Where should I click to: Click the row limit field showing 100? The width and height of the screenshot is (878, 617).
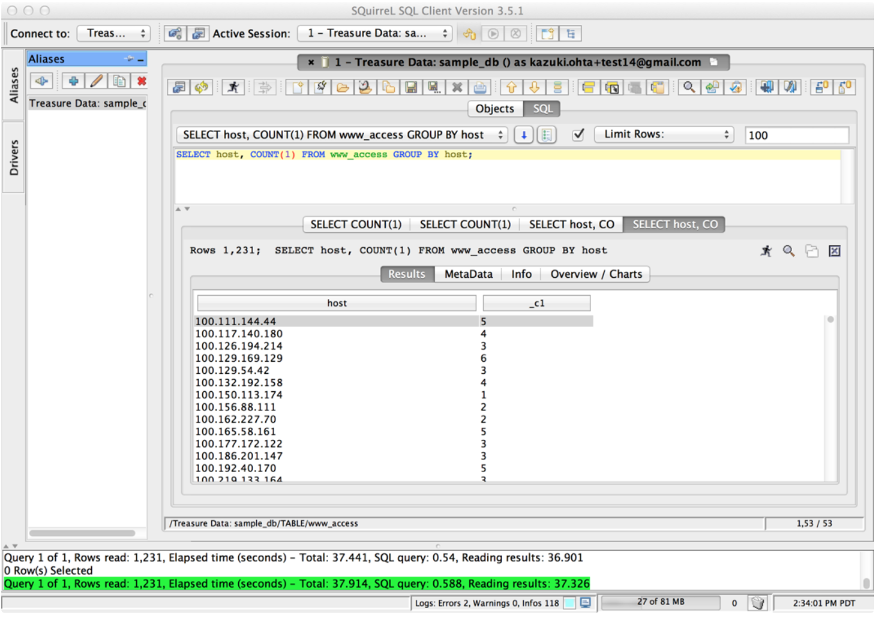pos(796,135)
